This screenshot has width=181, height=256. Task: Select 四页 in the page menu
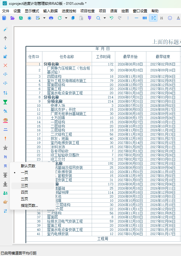coord(33,192)
